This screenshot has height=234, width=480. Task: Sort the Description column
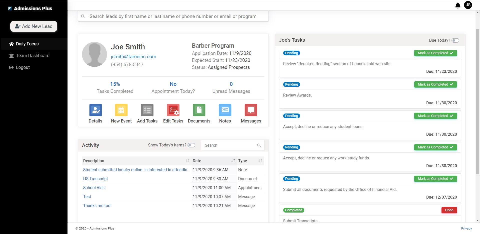click(187, 161)
